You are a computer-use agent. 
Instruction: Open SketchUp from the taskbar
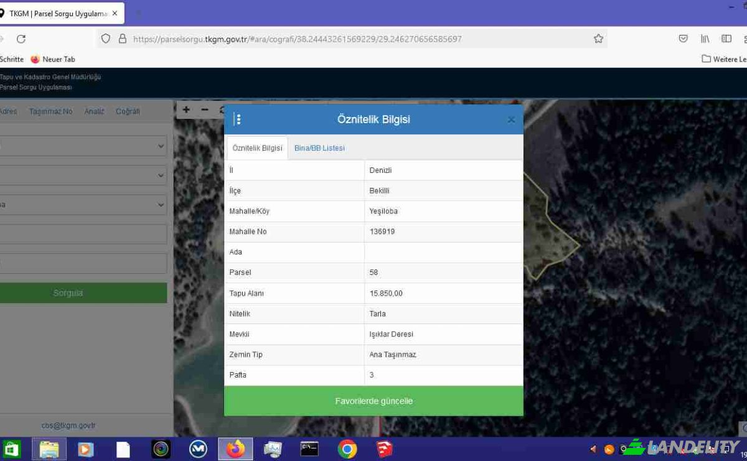point(385,449)
